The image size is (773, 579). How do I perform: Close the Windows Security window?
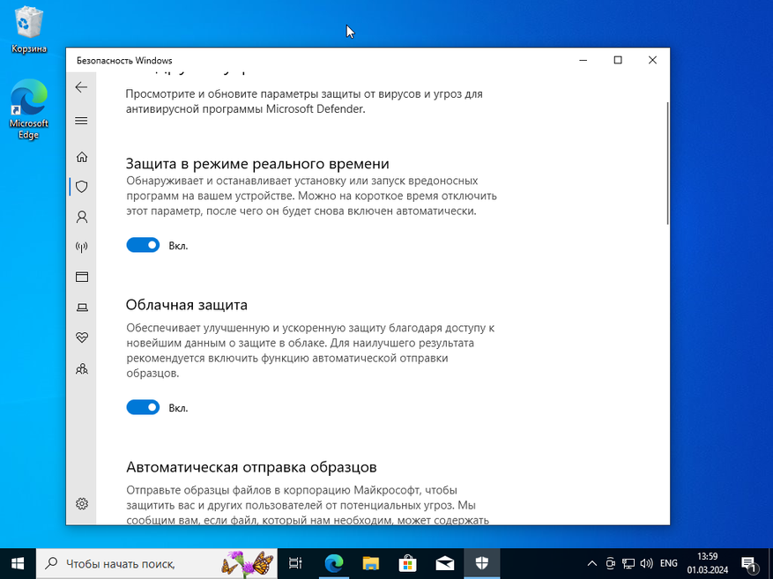pos(652,60)
